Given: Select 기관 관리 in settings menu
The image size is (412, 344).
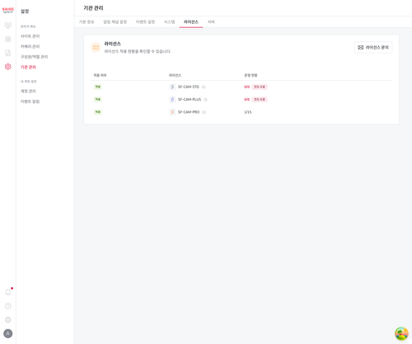Looking at the screenshot, I should tap(28, 67).
